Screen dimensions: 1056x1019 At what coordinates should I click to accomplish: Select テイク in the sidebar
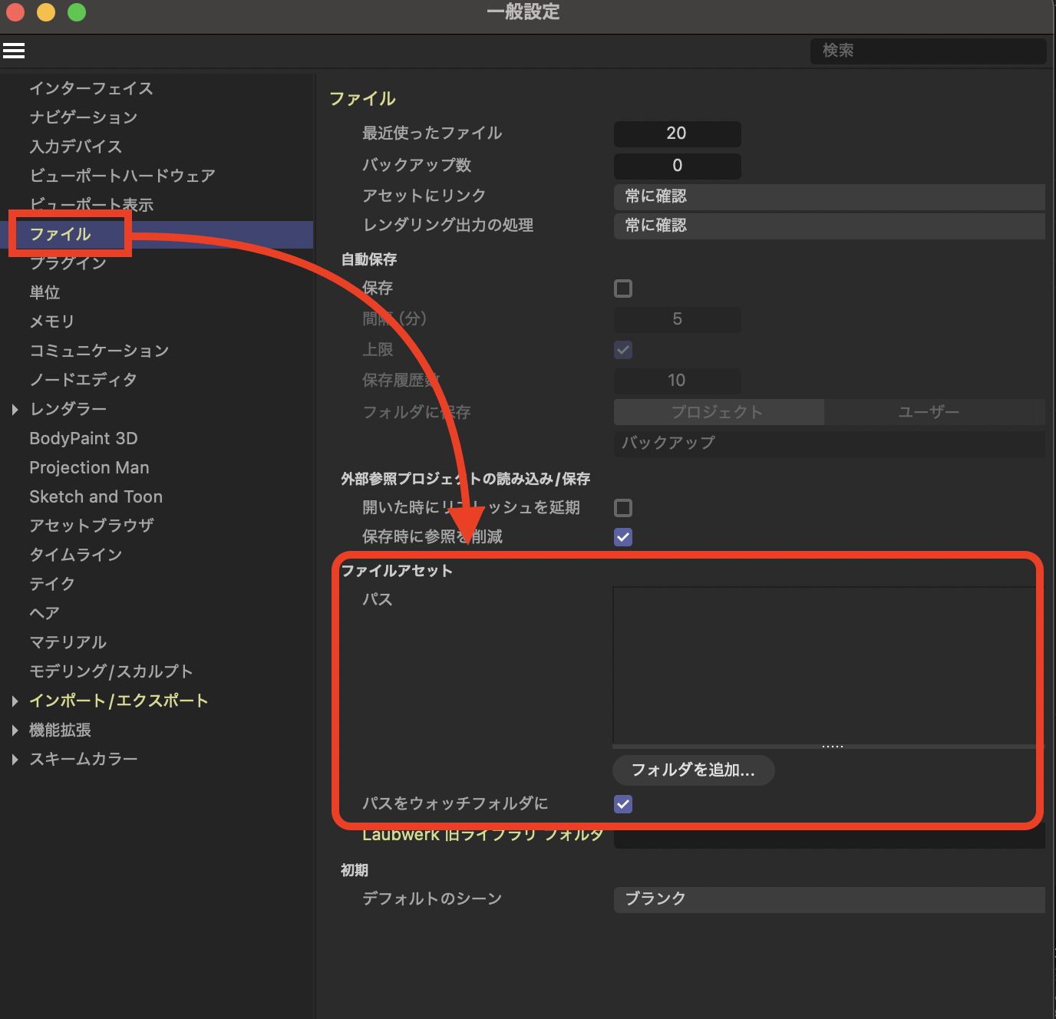(52, 584)
